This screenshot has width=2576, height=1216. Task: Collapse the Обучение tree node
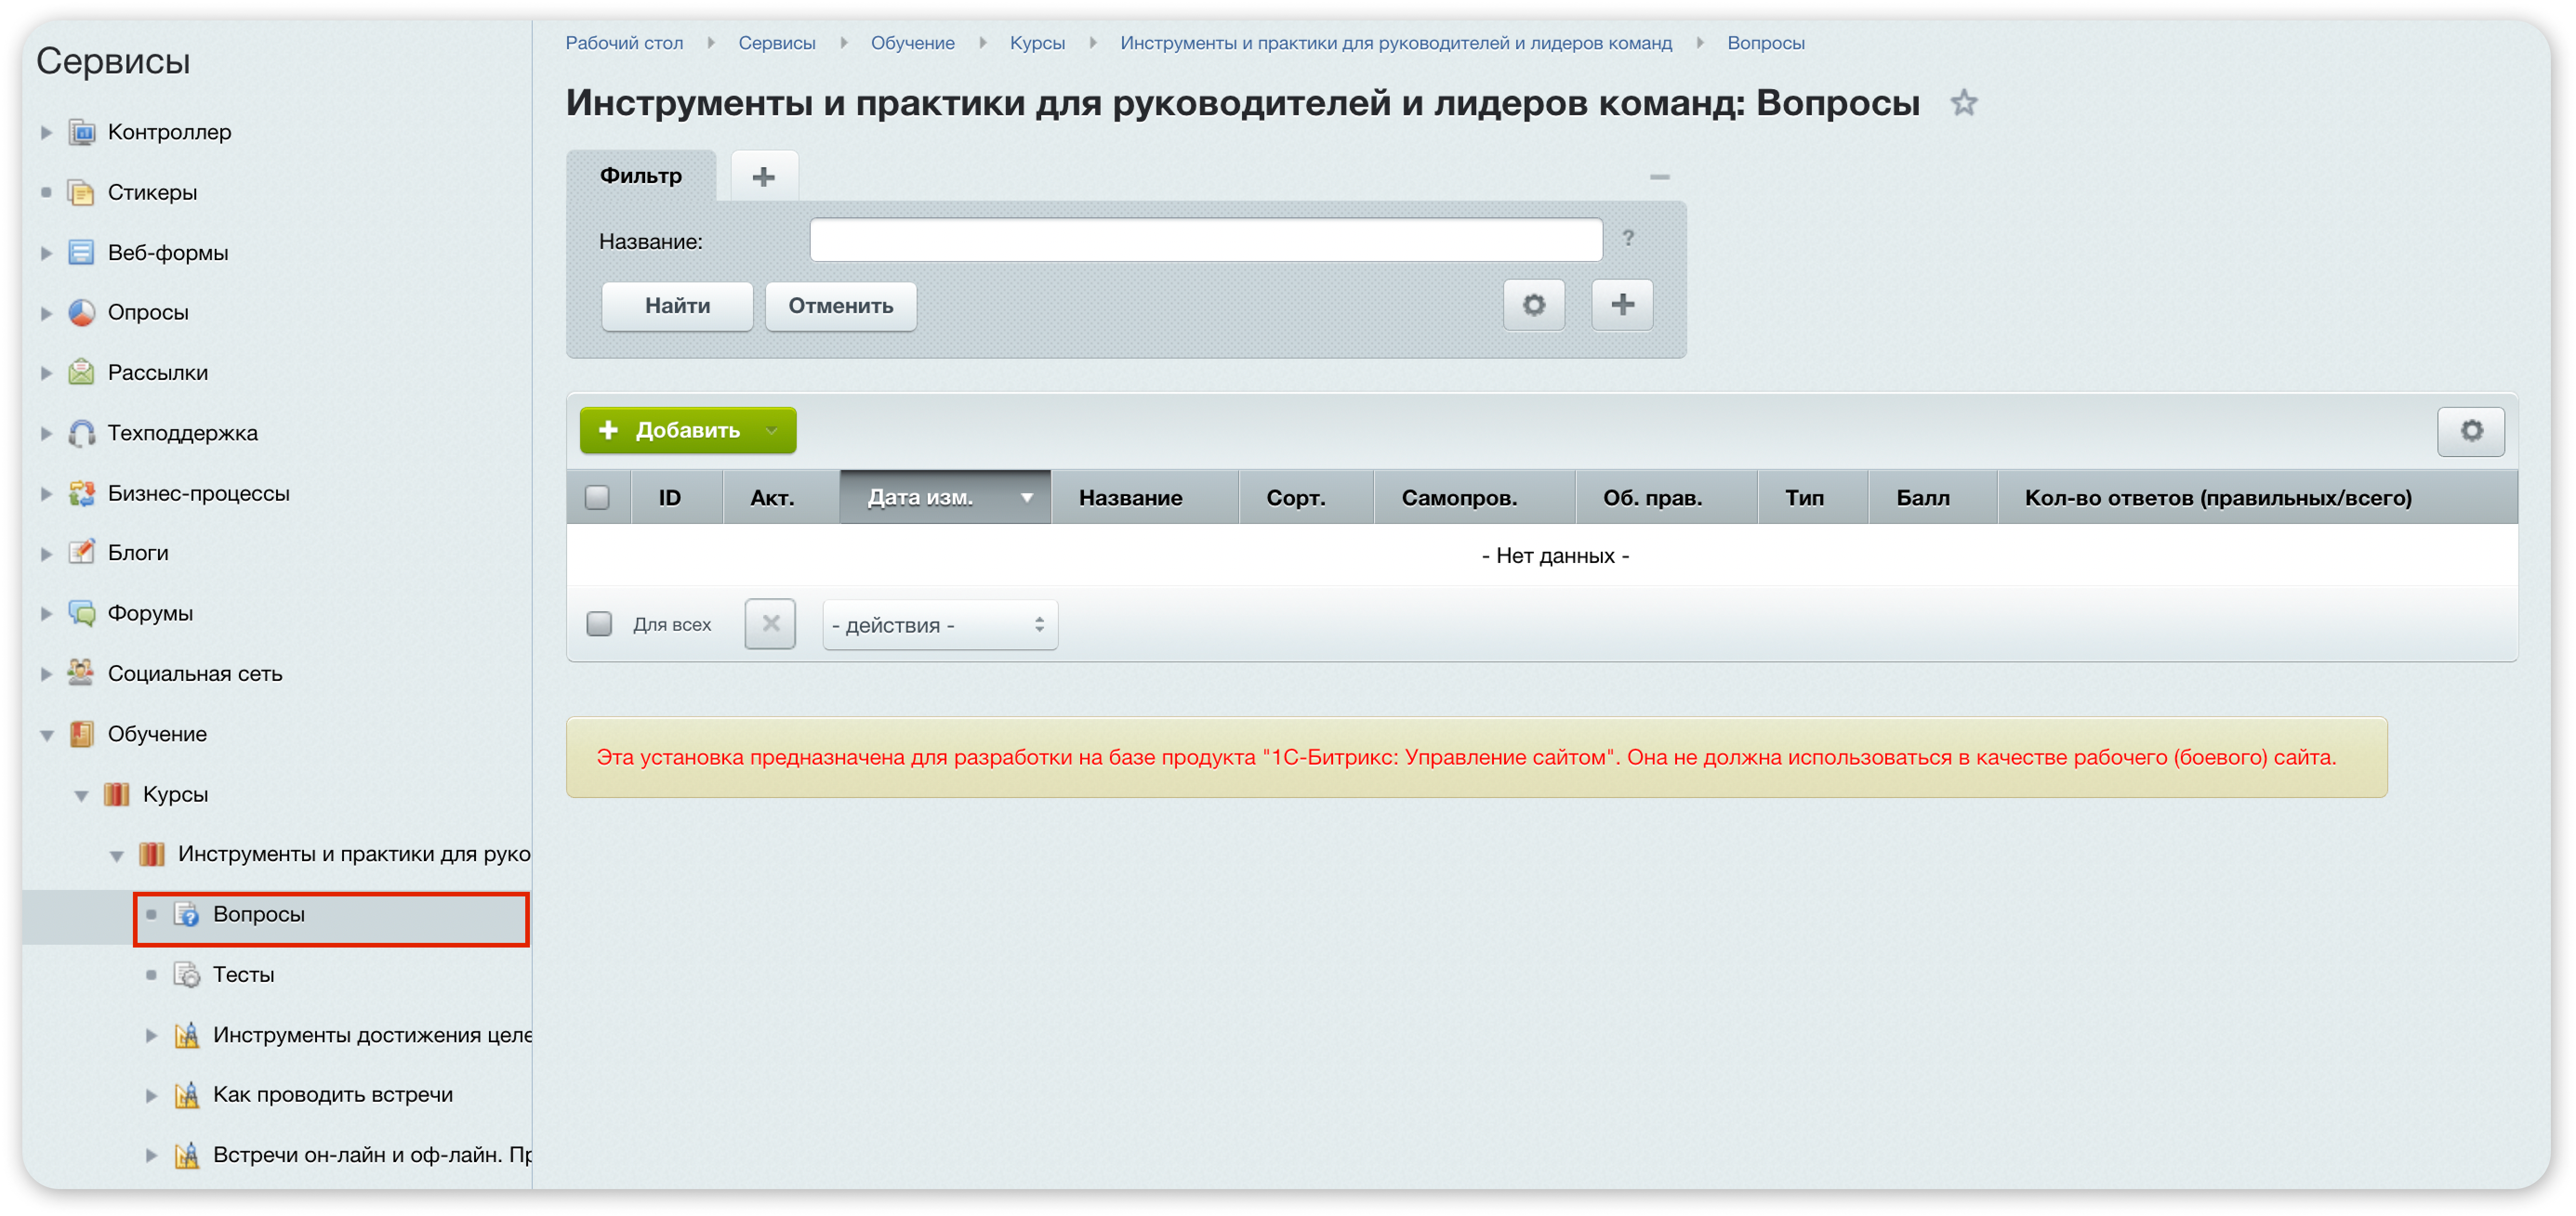click(46, 735)
